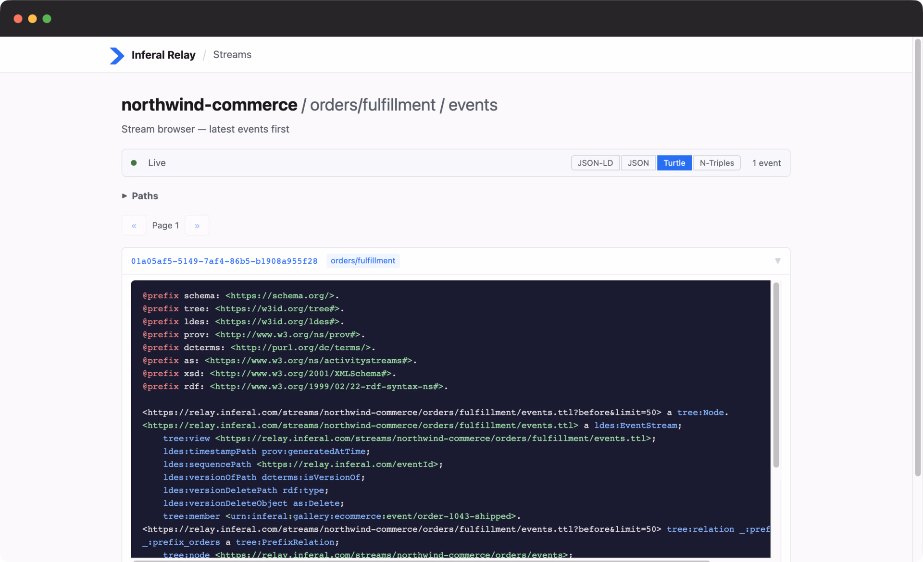This screenshot has width=923, height=562.
Task: Click the code block vertical scrollbar
Action: [x=776, y=375]
